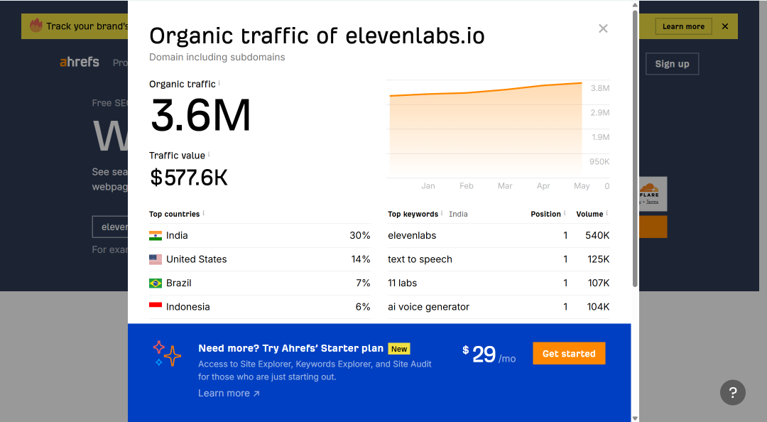Click the 14% United States share value

pyautogui.click(x=361, y=259)
